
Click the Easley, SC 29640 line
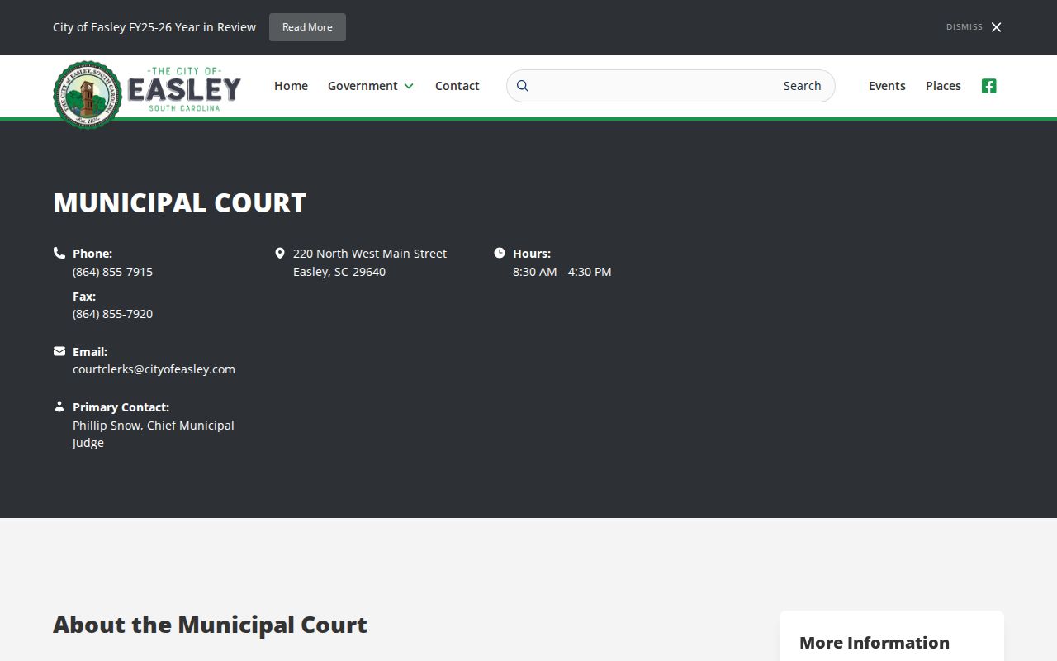click(x=339, y=272)
